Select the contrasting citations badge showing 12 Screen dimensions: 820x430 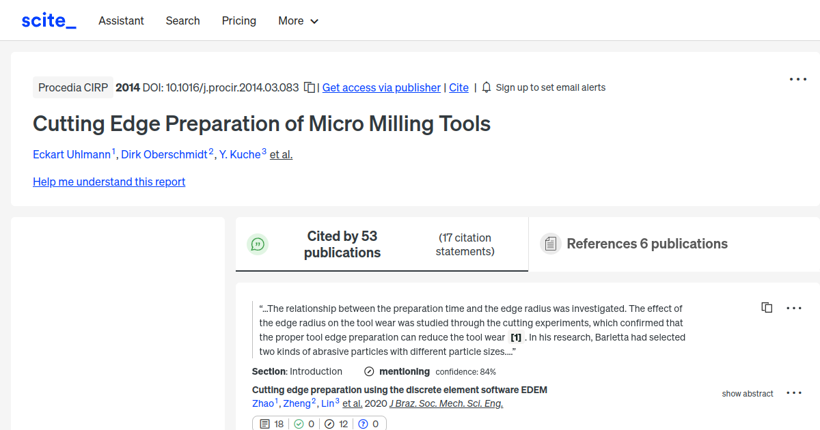336,424
